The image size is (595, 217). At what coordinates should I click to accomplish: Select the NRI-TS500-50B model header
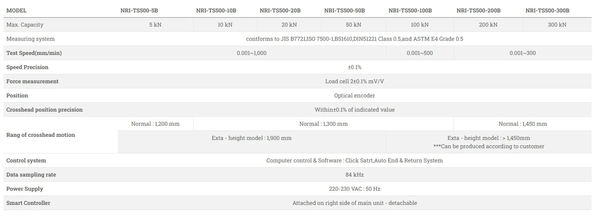(344, 10)
